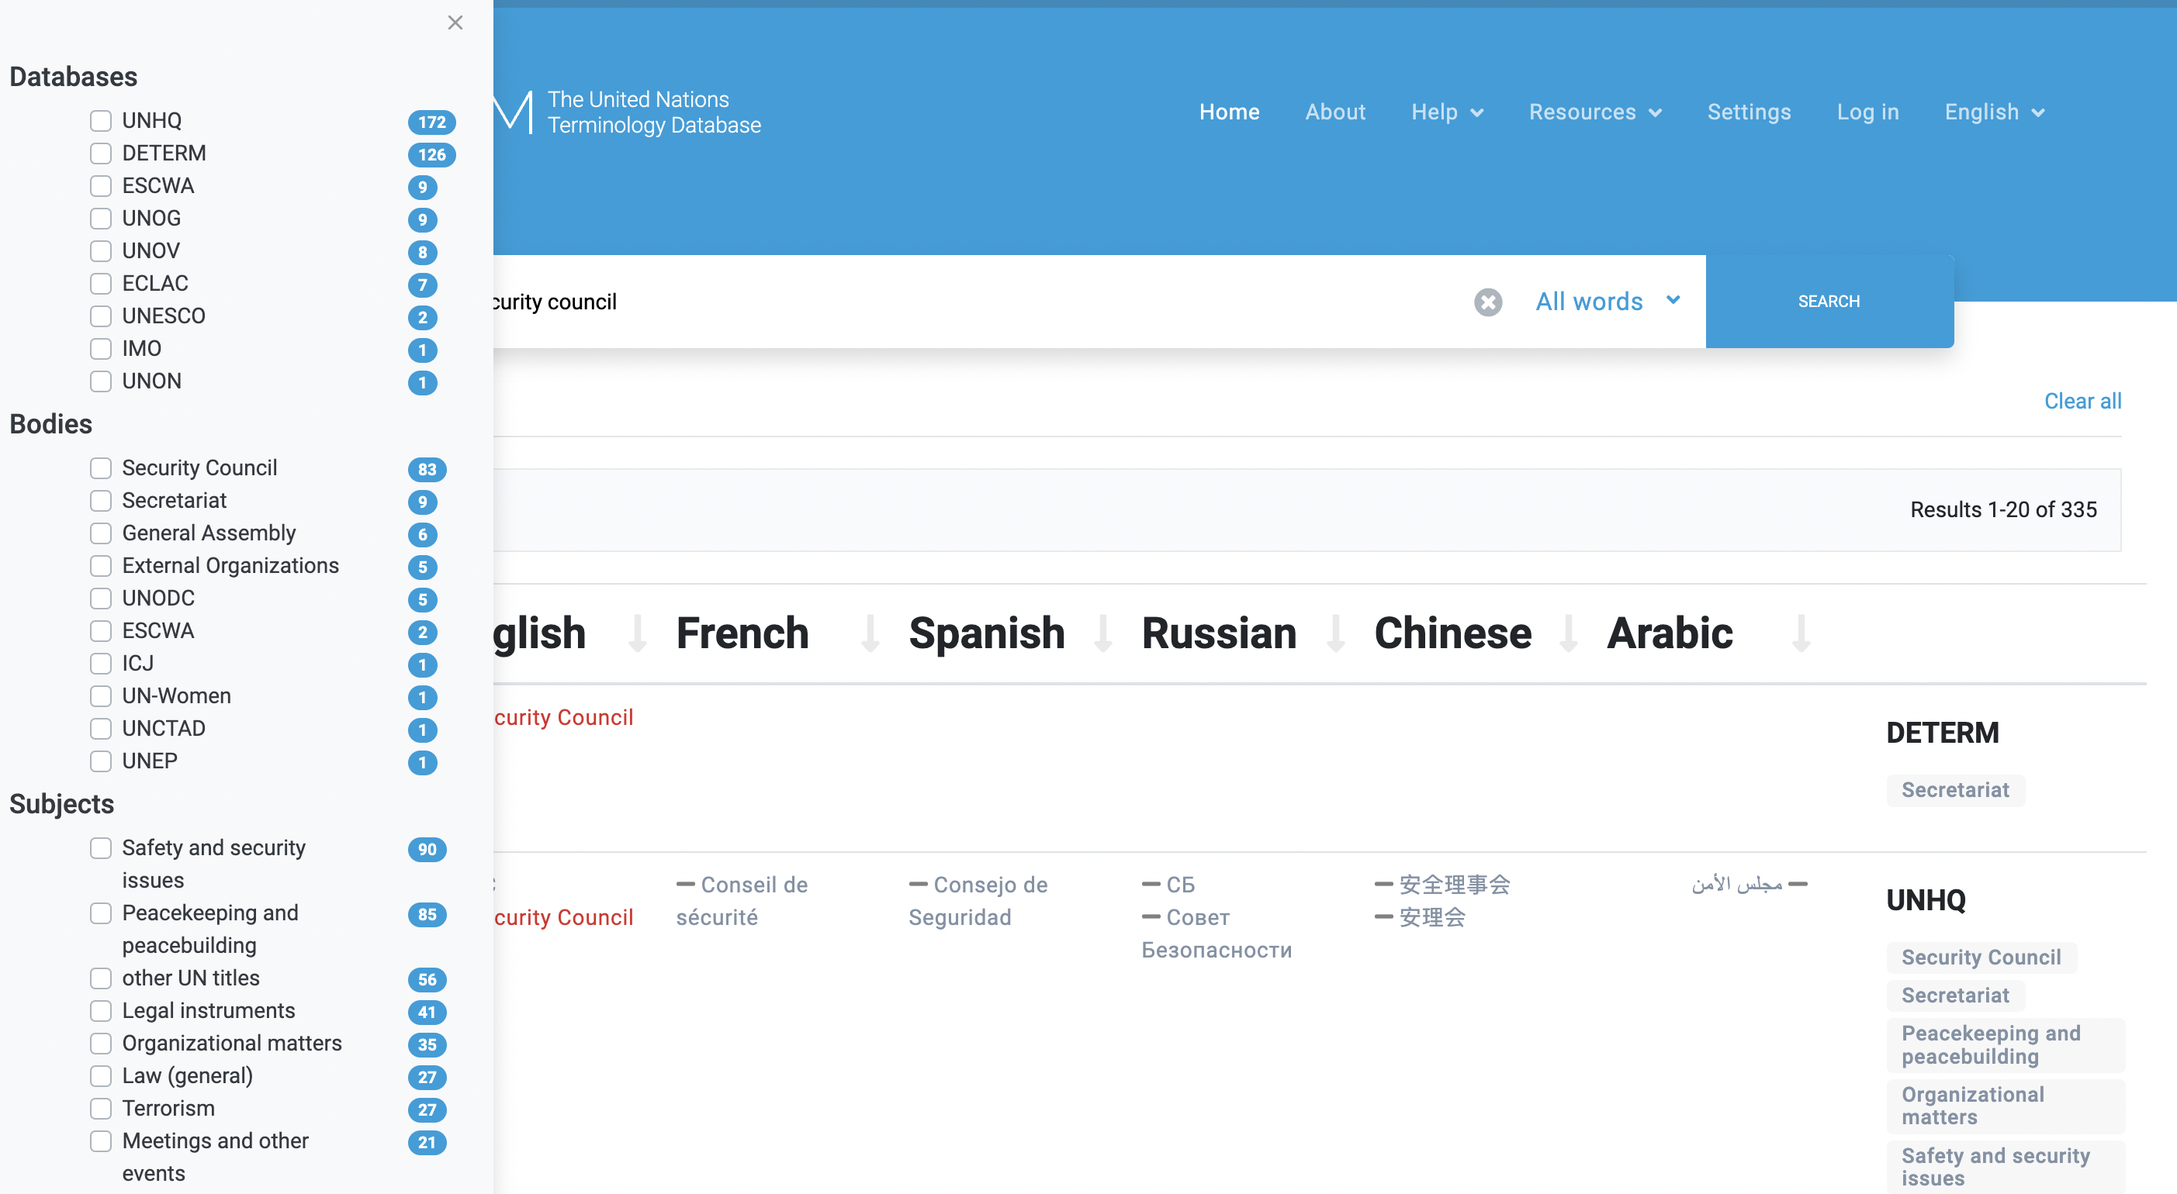Check Safety and security issues filter
Image resolution: width=2177 pixels, height=1194 pixels.
pyautogui.click(x=101, y=849)
